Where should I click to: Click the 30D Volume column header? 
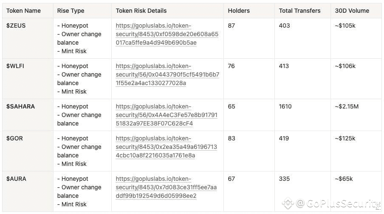point(352,11)
